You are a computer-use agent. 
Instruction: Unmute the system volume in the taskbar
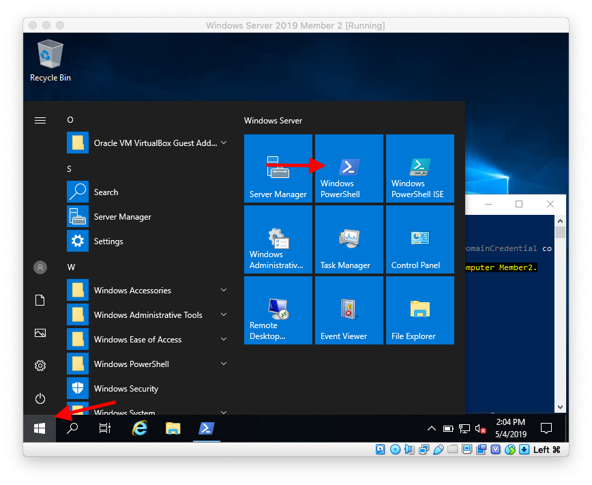482,428
